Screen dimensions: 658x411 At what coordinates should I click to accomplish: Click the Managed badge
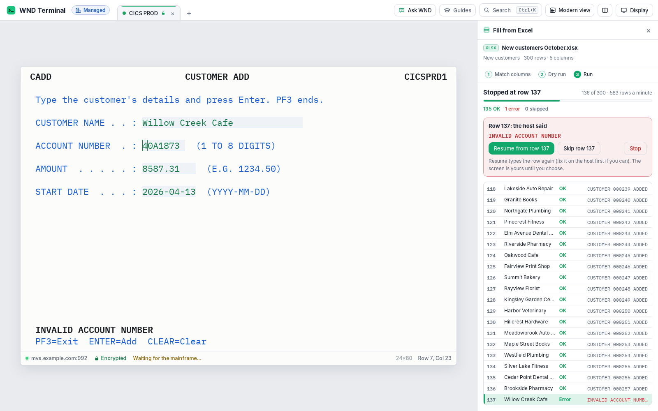90,10
